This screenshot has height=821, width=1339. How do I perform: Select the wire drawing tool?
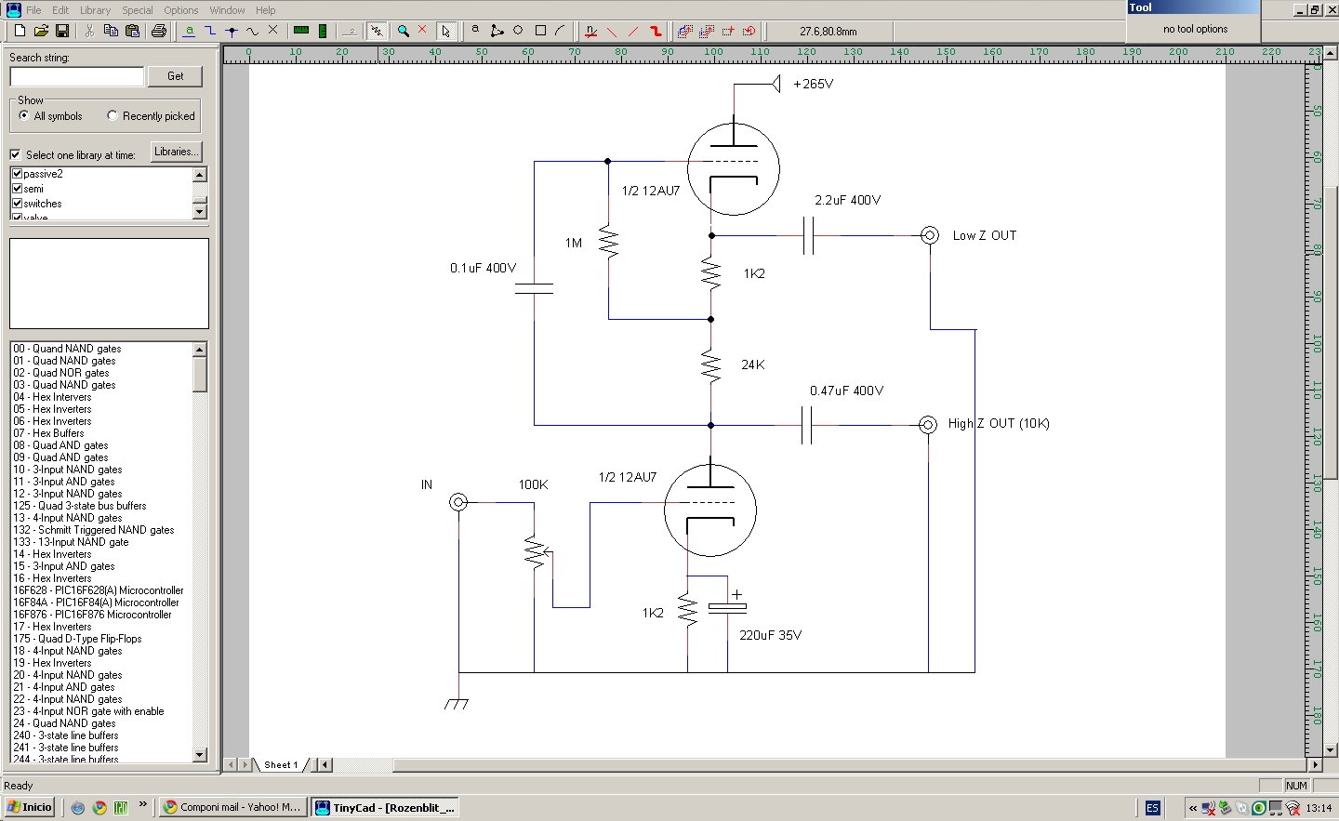(x=210, y=31)
